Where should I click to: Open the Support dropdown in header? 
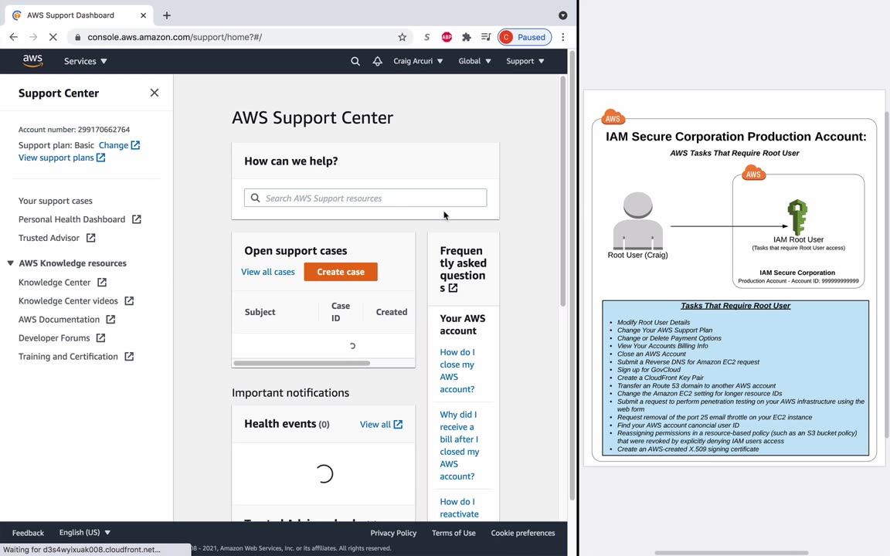tap(525, 61)
